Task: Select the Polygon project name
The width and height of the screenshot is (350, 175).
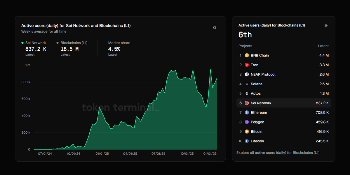Action: 257,122
